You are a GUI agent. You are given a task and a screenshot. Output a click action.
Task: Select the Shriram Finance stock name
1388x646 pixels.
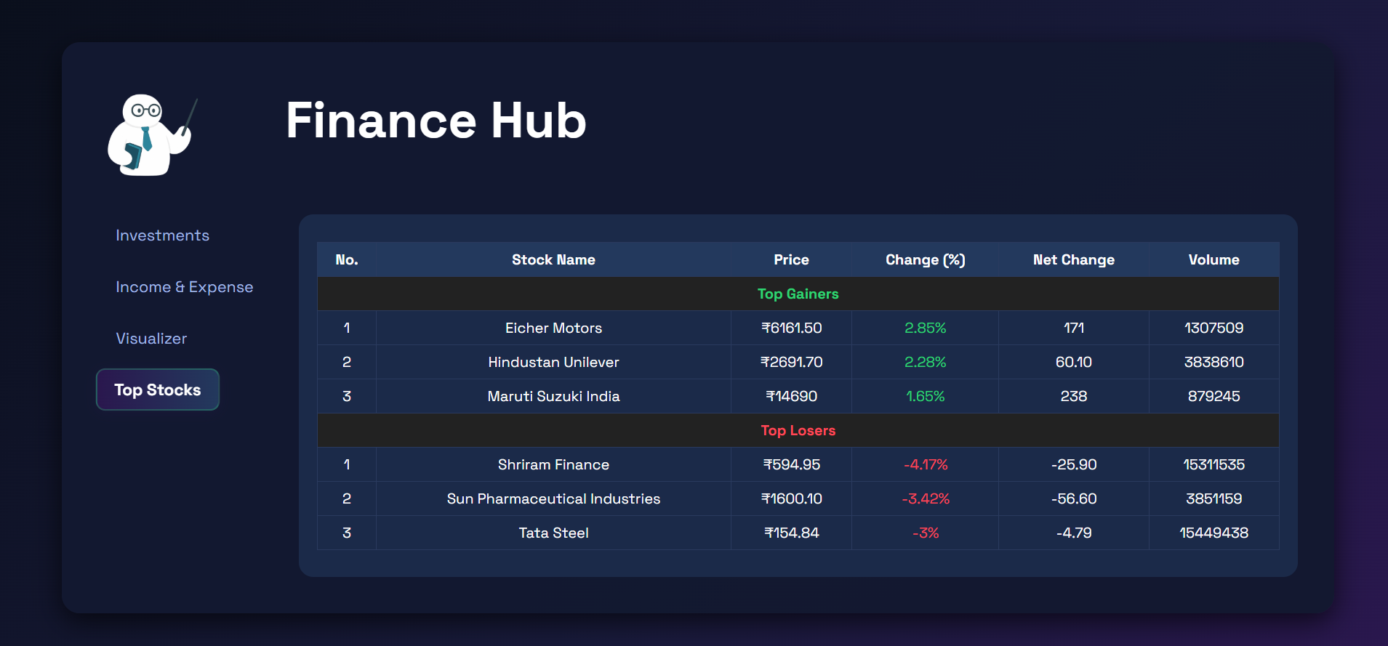coord(553,464)
